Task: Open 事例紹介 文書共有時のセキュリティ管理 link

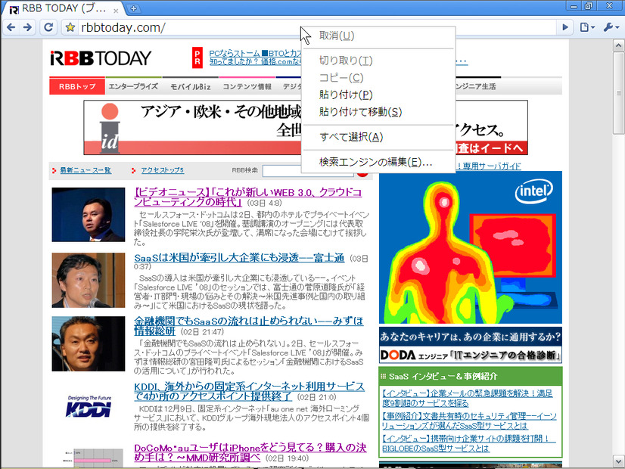Action: click(x=469, y=421)
